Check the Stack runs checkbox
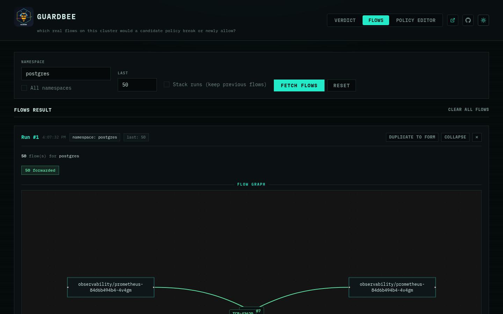Image resolution: width=503 pixels, height=314 pixels. click(167, 84)
